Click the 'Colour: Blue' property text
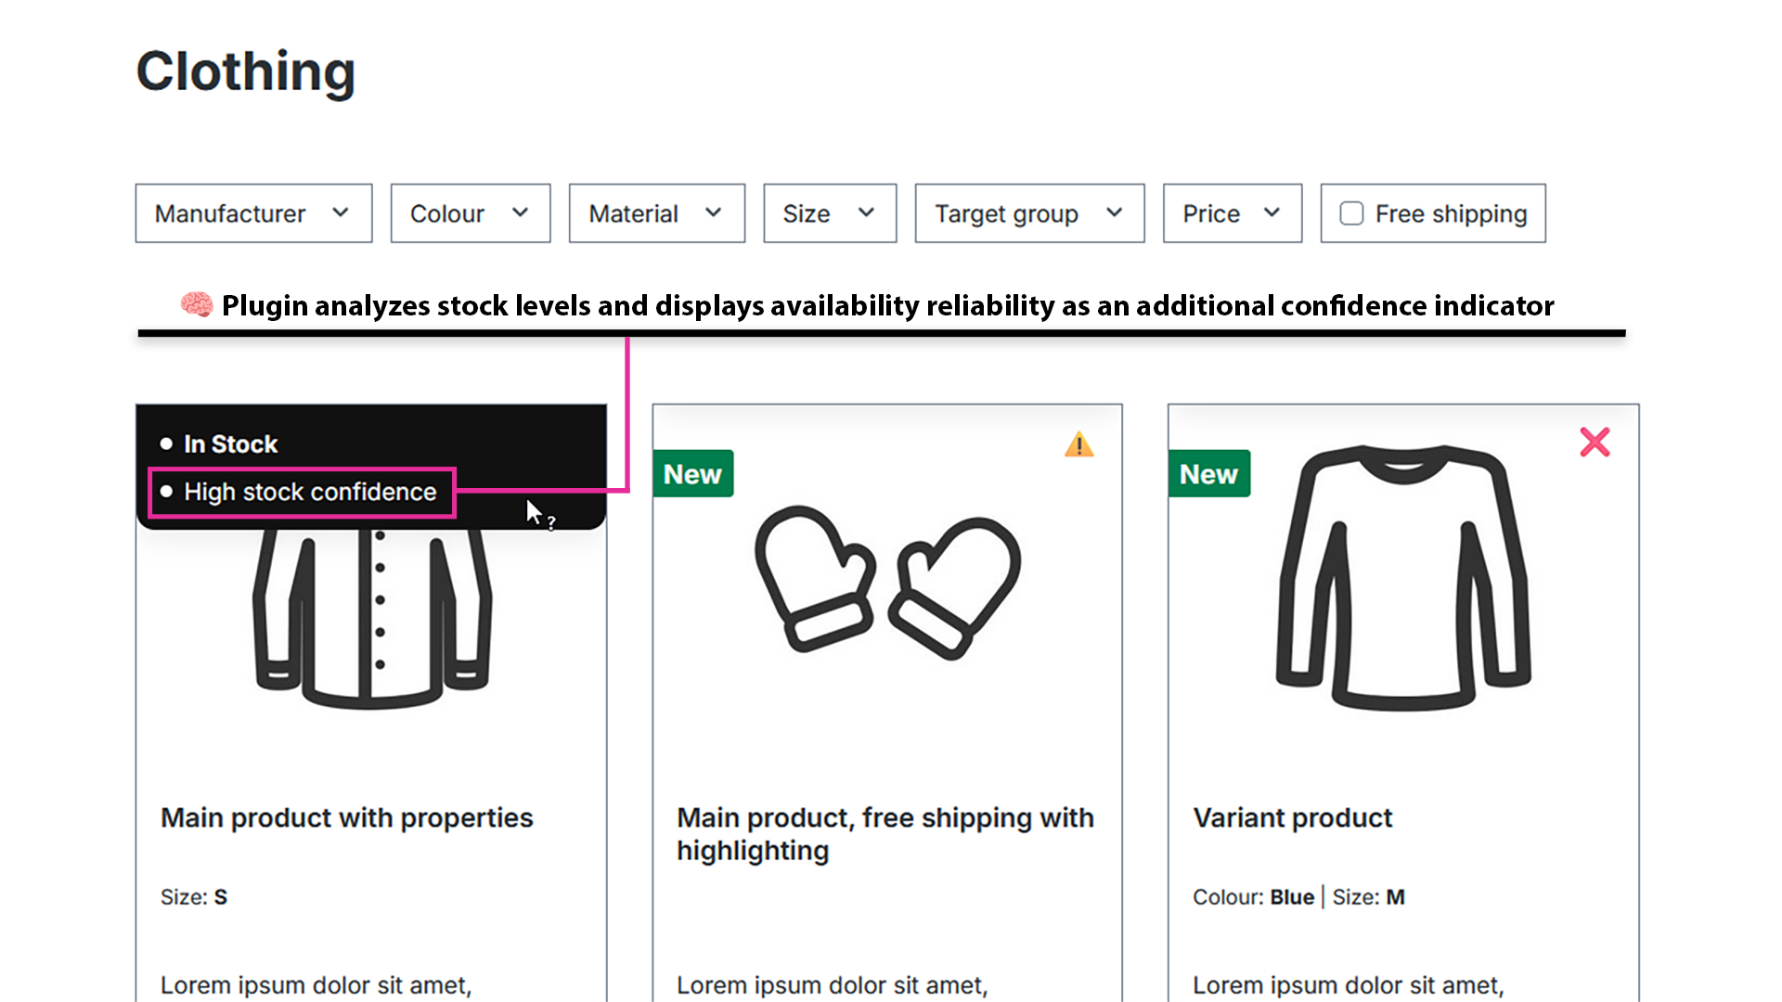Screen dimensions: 1782x1002 pos(1253,897)
